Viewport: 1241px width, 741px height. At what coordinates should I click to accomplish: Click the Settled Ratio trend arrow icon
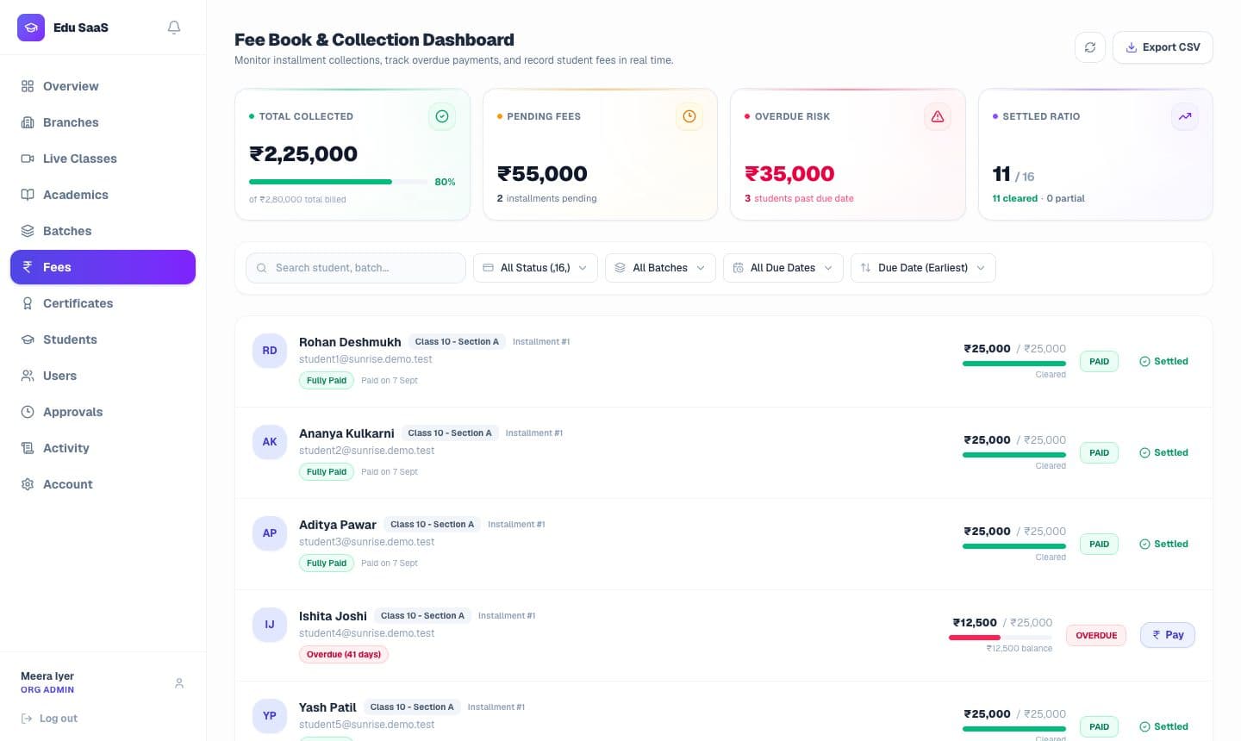1185,116
